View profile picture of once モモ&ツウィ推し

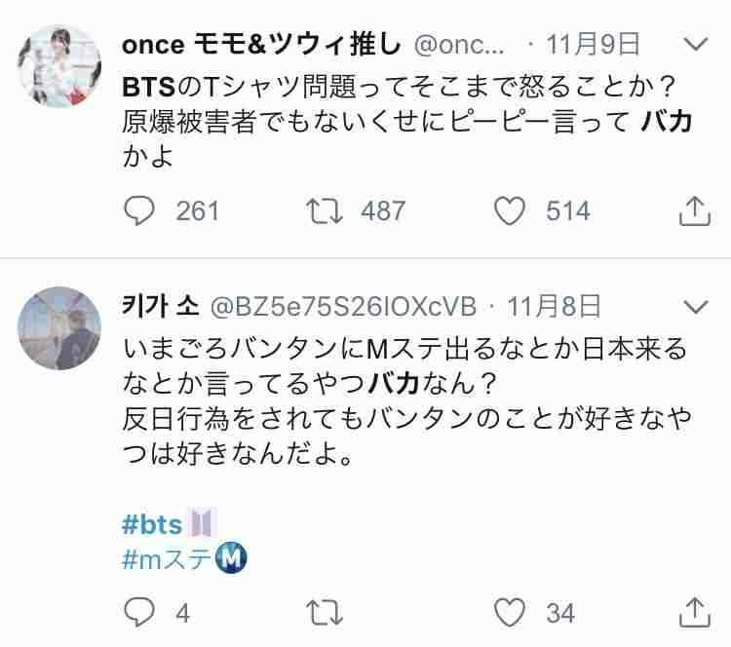pos(59,66)
